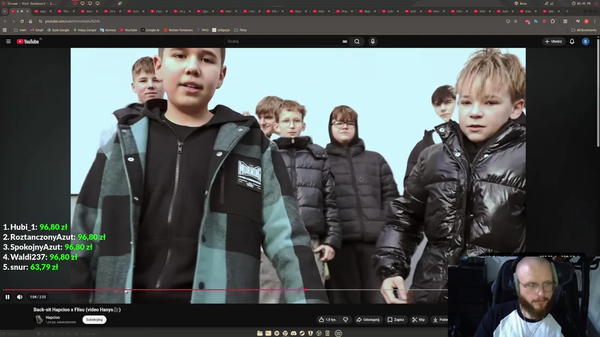Image resolution: width=600 pixels, height=337 pixels.
Task: Open the on-screen keyboard in search box
Action: click(345, 41)
